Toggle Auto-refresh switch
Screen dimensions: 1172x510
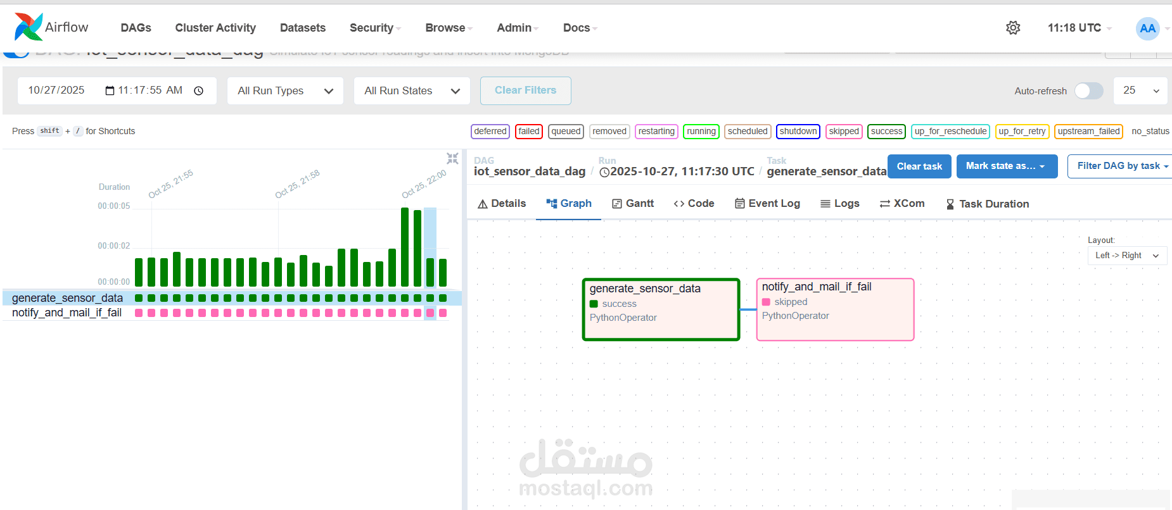(1089, 90)
